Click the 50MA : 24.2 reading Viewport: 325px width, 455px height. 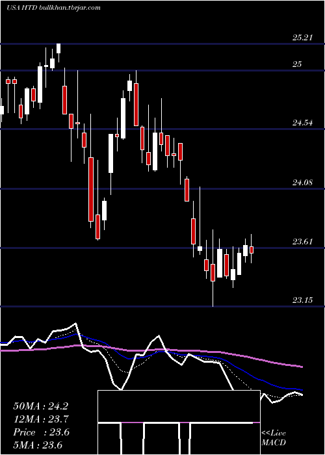(41, 406)
